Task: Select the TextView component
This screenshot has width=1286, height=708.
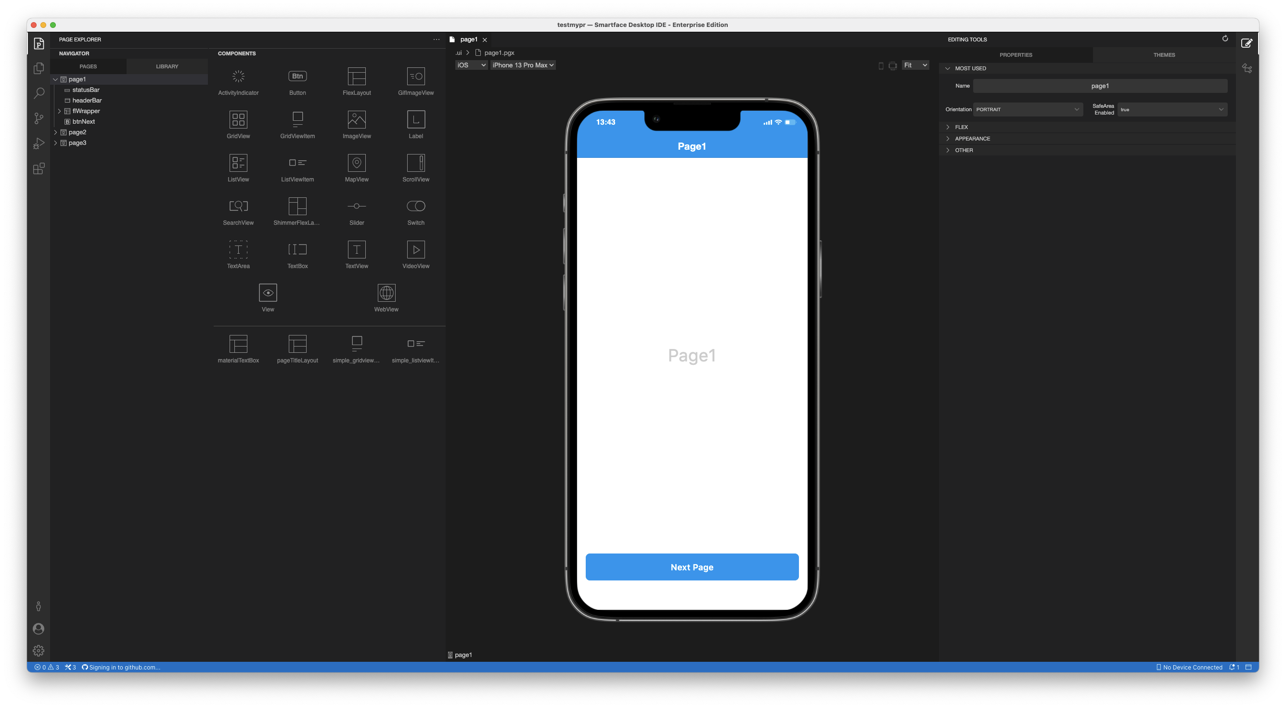Action: pyautogui.click(x=357, y=255)
